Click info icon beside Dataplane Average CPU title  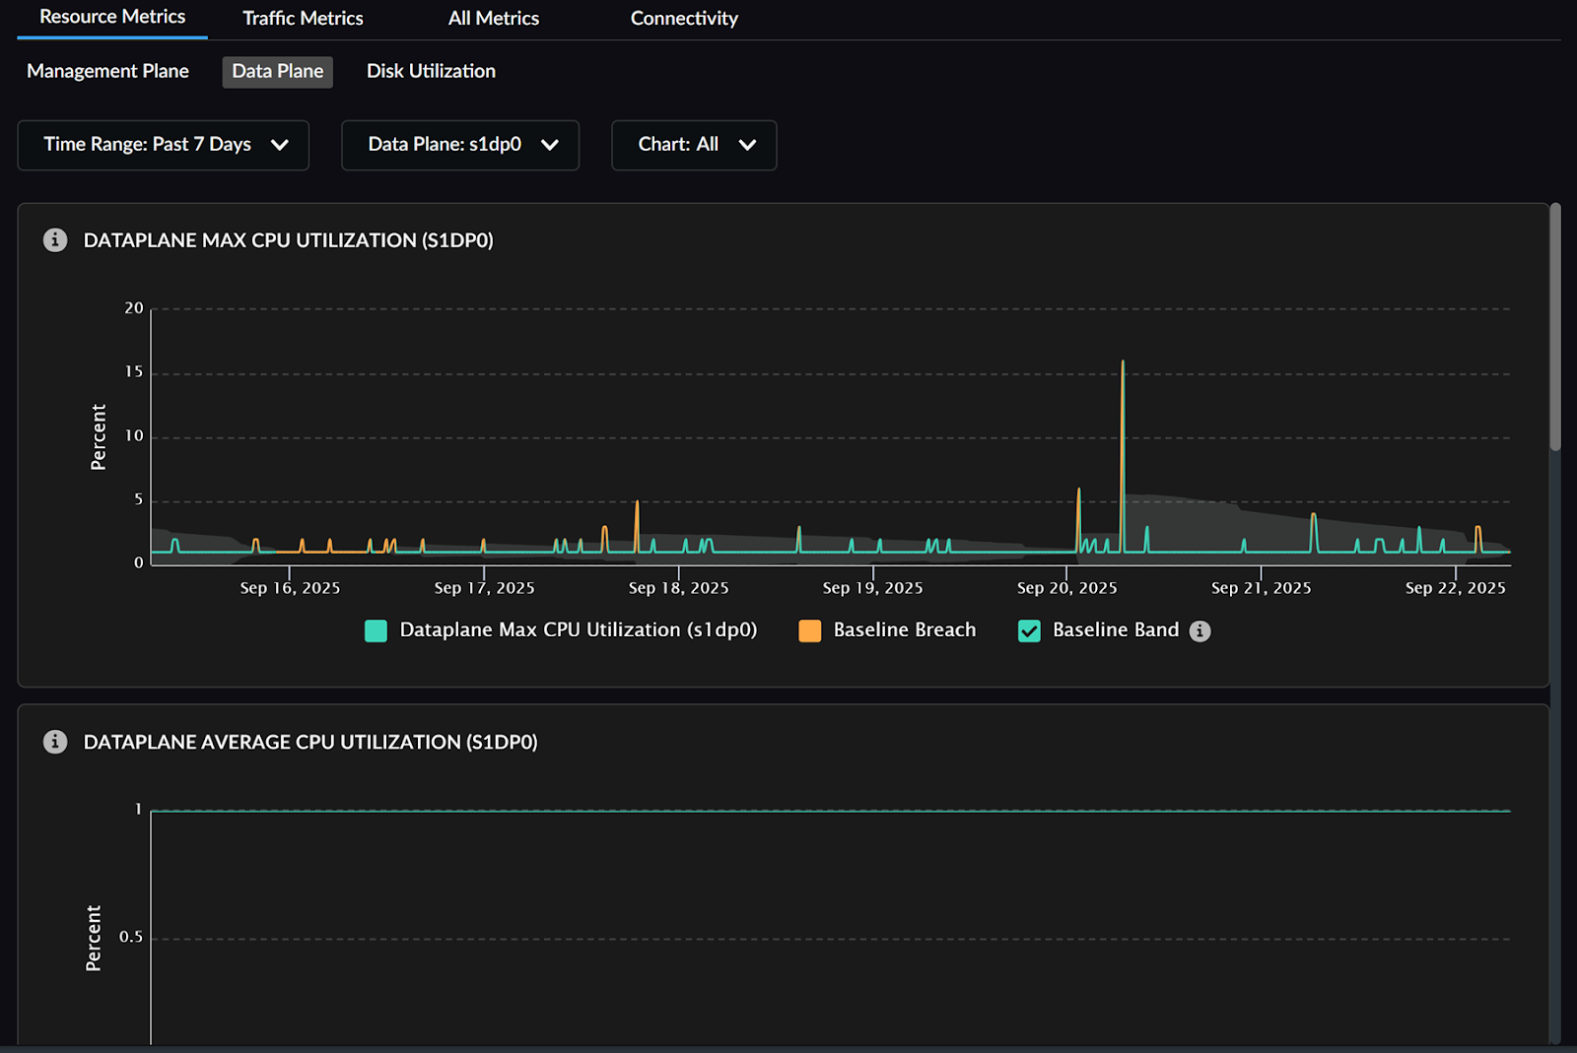[55, 742]
